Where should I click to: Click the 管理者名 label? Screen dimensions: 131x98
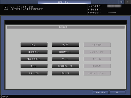click(94, 9)
